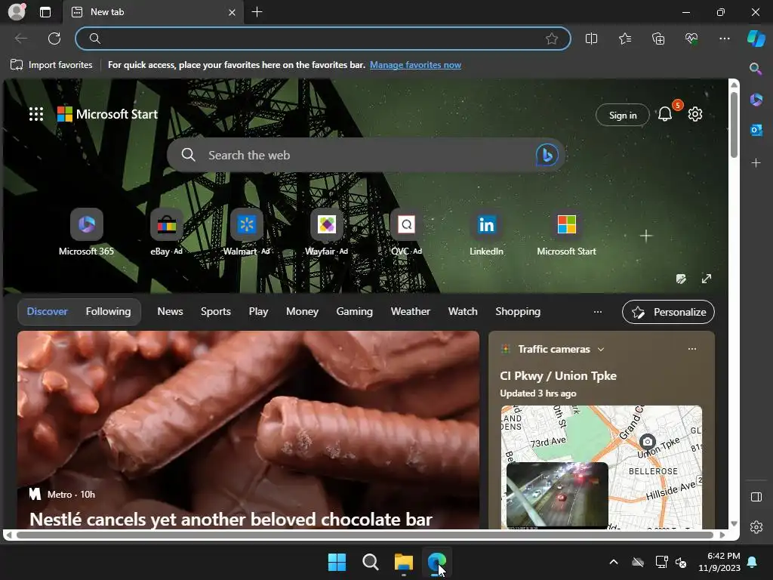Screen dimensions: 773x580
Task: Switch to the Discover feed
Action: 48,311
